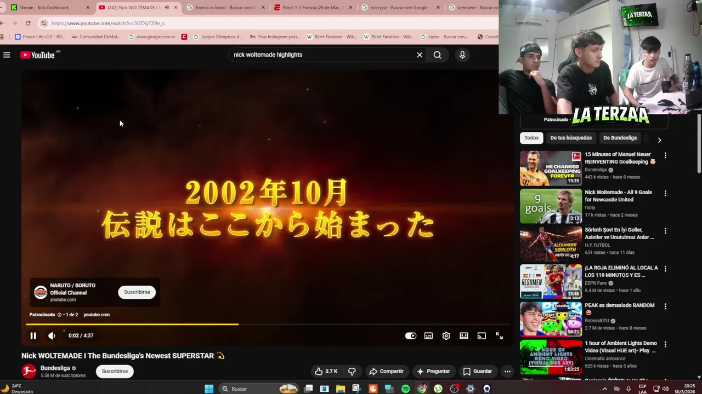Cast the video to a TV
Screen dimensions: 702x394
tap(482, 336)
